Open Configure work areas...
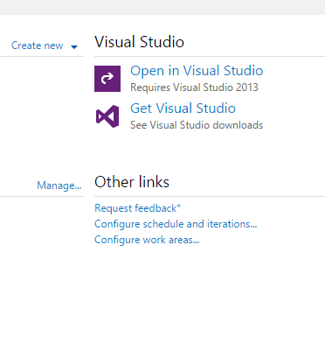325x350 pixels. pos(147,240)
